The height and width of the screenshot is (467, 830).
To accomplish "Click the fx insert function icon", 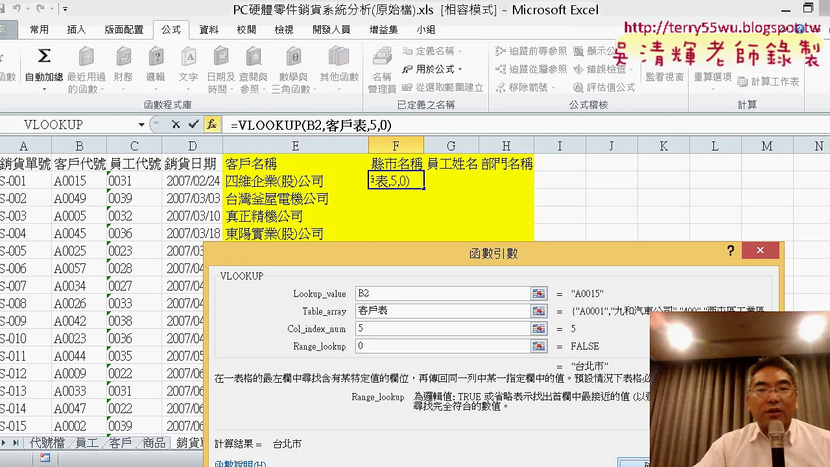I will coord(211,125).
